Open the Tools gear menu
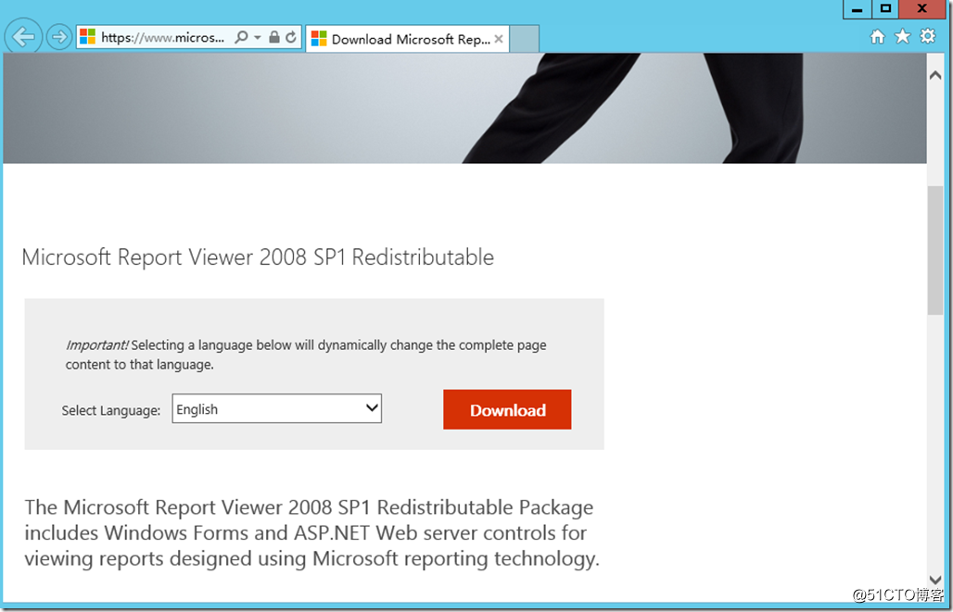The height and width of the screenshot is (612, 953). pos(927,36)
